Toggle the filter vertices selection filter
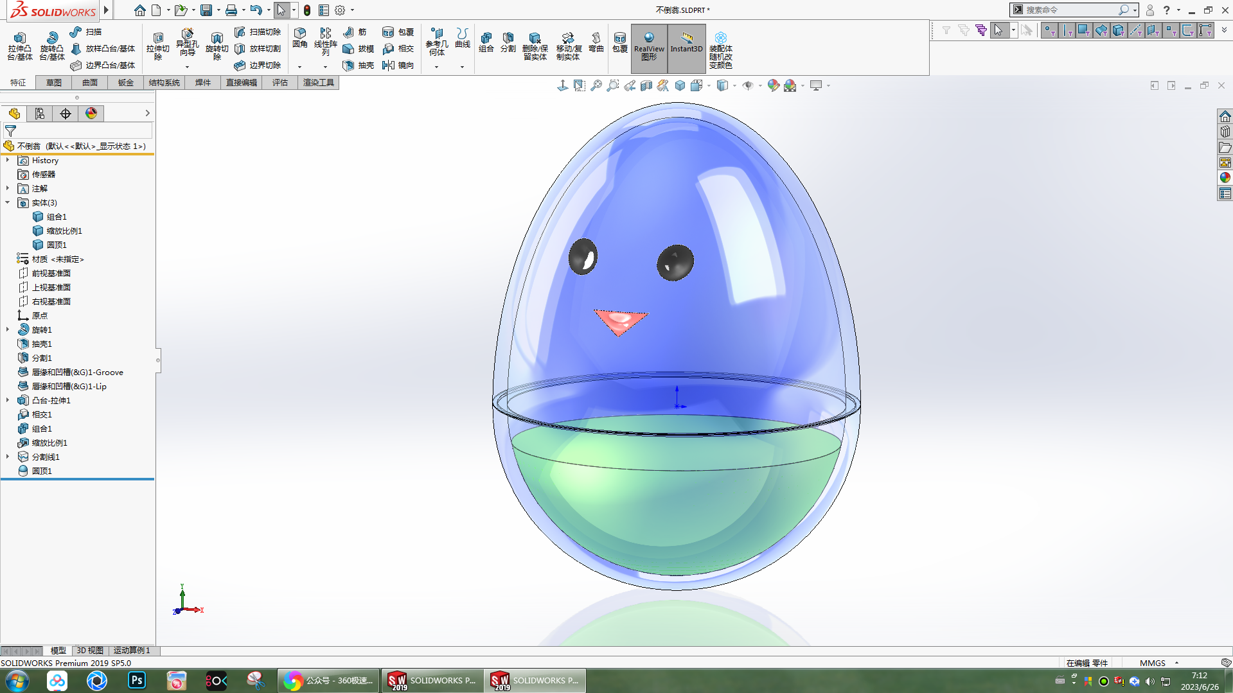 (x=1049, y=30)
